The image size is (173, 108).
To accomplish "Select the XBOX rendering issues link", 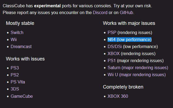I will pyautogui.click(x=113, y=54).
